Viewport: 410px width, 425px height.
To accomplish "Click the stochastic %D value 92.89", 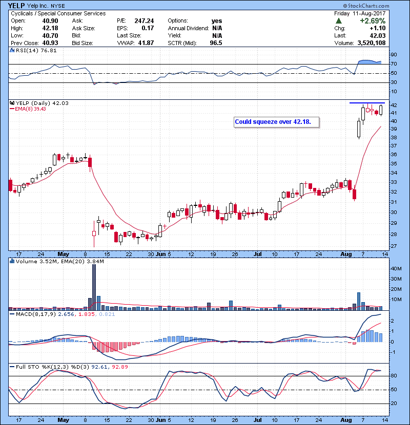I will click(119, 367).
